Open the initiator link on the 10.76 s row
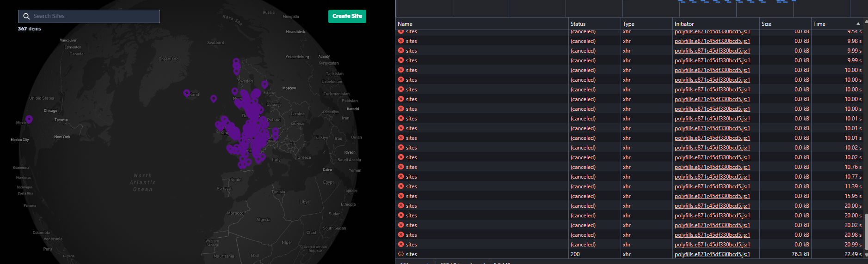 click(x=712, y=167)
